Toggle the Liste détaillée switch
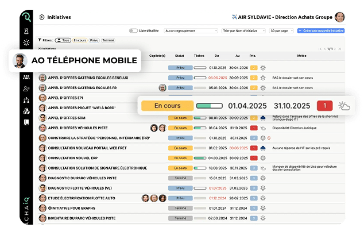The image size is (364, 235). pos(134,30)
